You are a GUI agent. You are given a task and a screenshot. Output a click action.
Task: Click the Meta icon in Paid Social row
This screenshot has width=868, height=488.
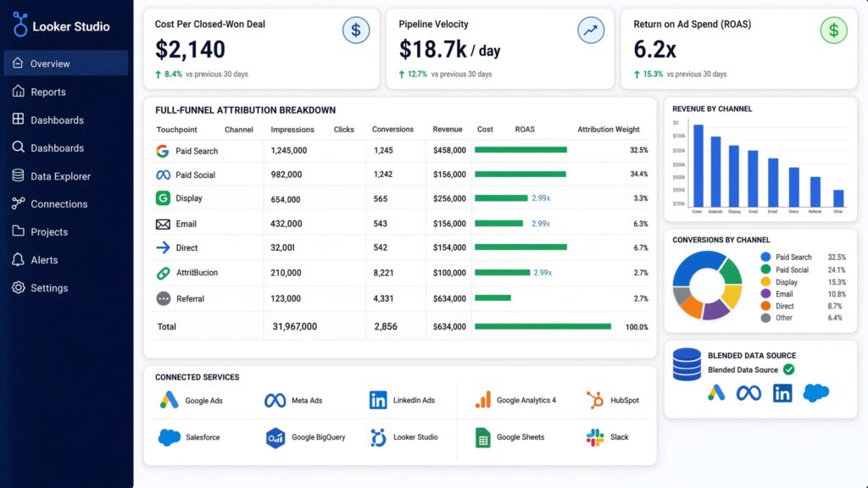(x=164, y=175)
